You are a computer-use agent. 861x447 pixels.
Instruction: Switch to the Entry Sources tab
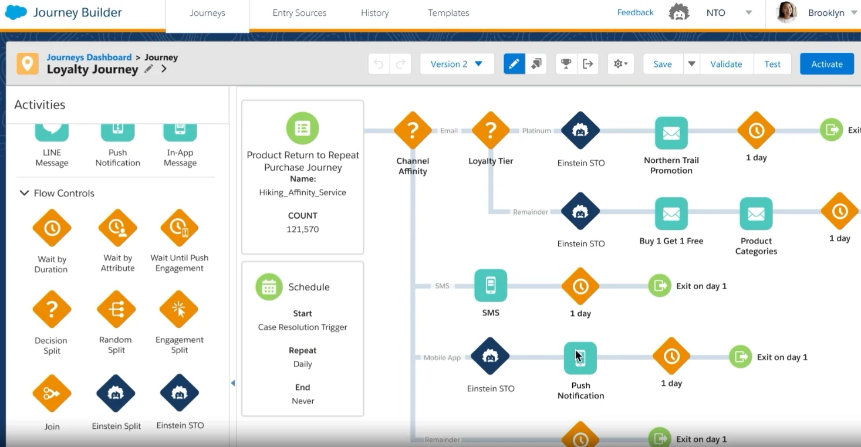[299, 13]
